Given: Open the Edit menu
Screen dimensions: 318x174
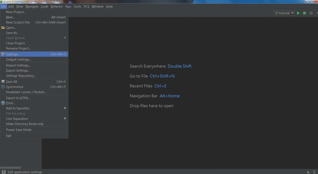Looking at the screenshot, I should (11, 7).
